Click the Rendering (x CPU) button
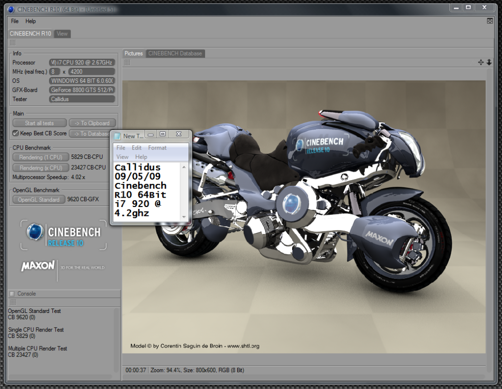This screenshot has height=389, width=502. (x=40, y=167)
